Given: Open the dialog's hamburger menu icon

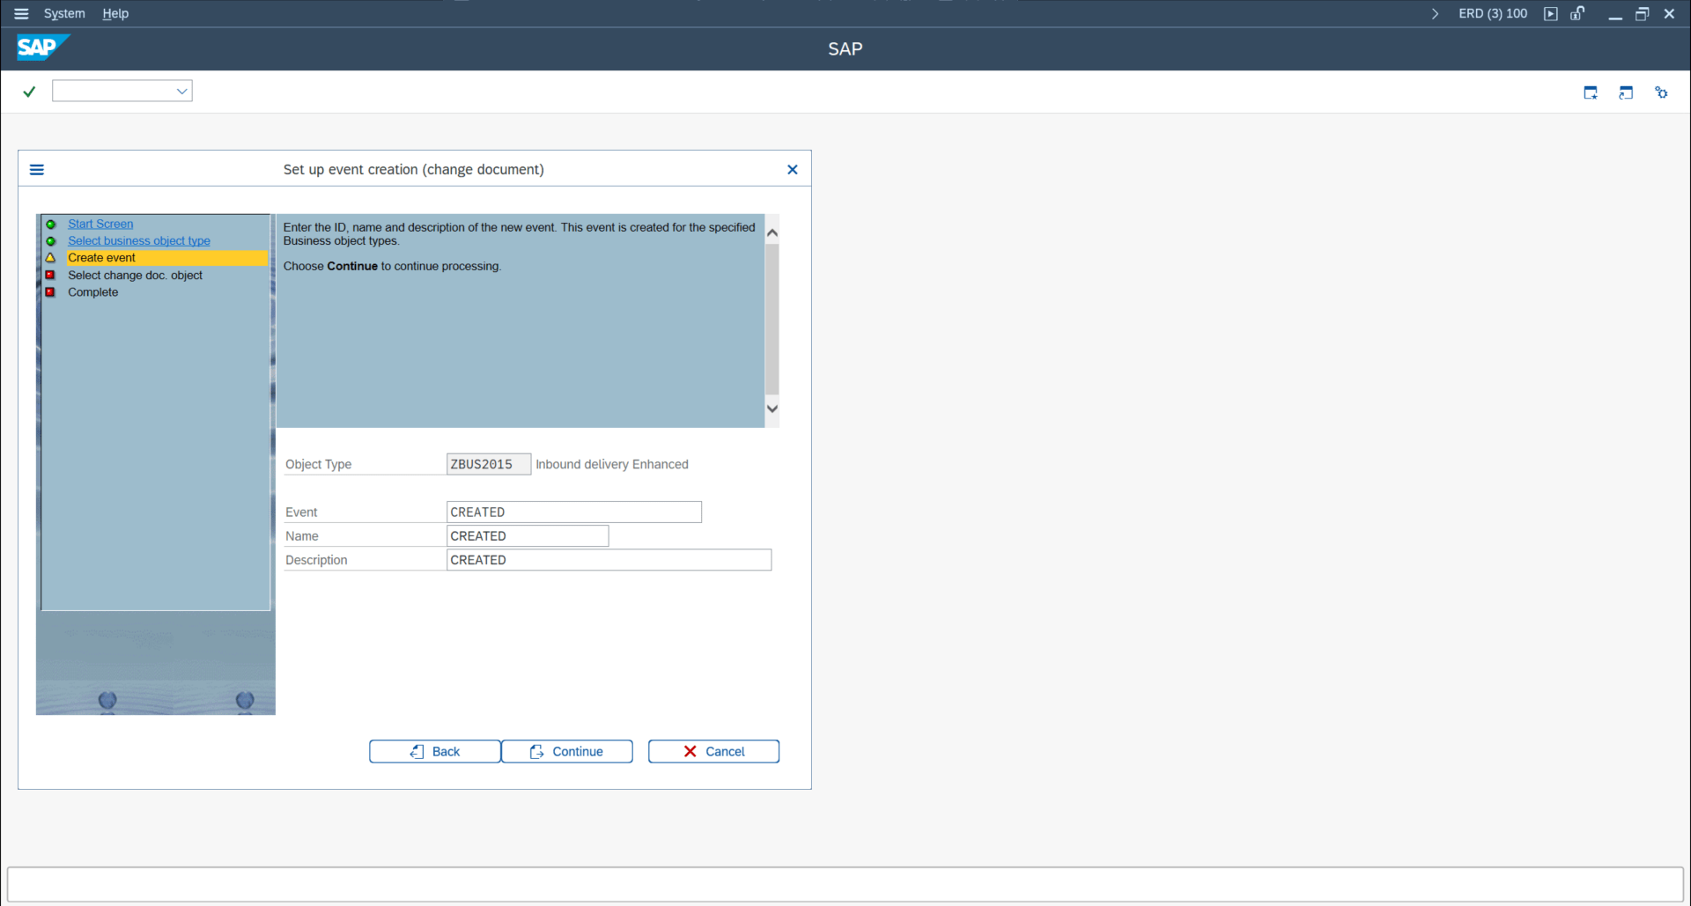Looking at the screenshot, I should (x=37, y=169).
